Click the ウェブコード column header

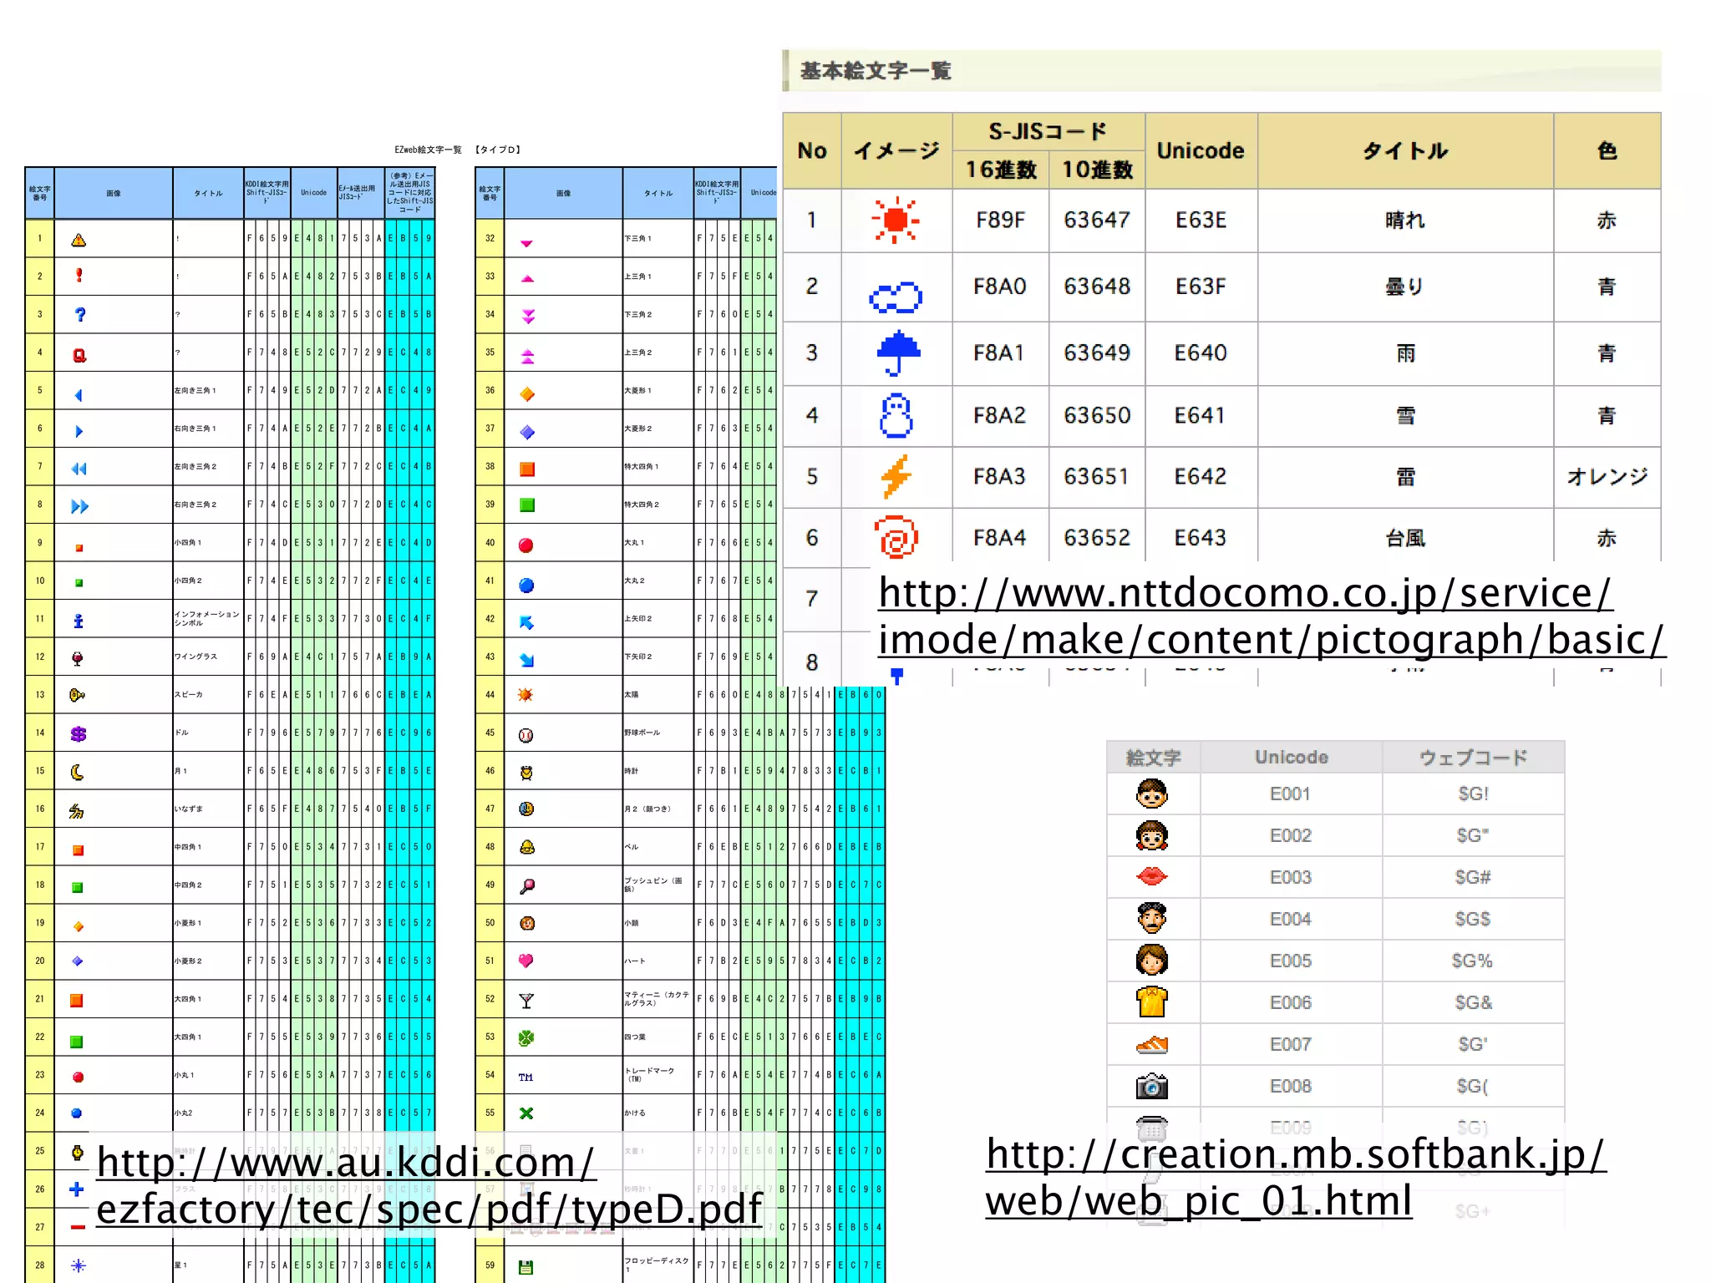(x=1472, y=758)
